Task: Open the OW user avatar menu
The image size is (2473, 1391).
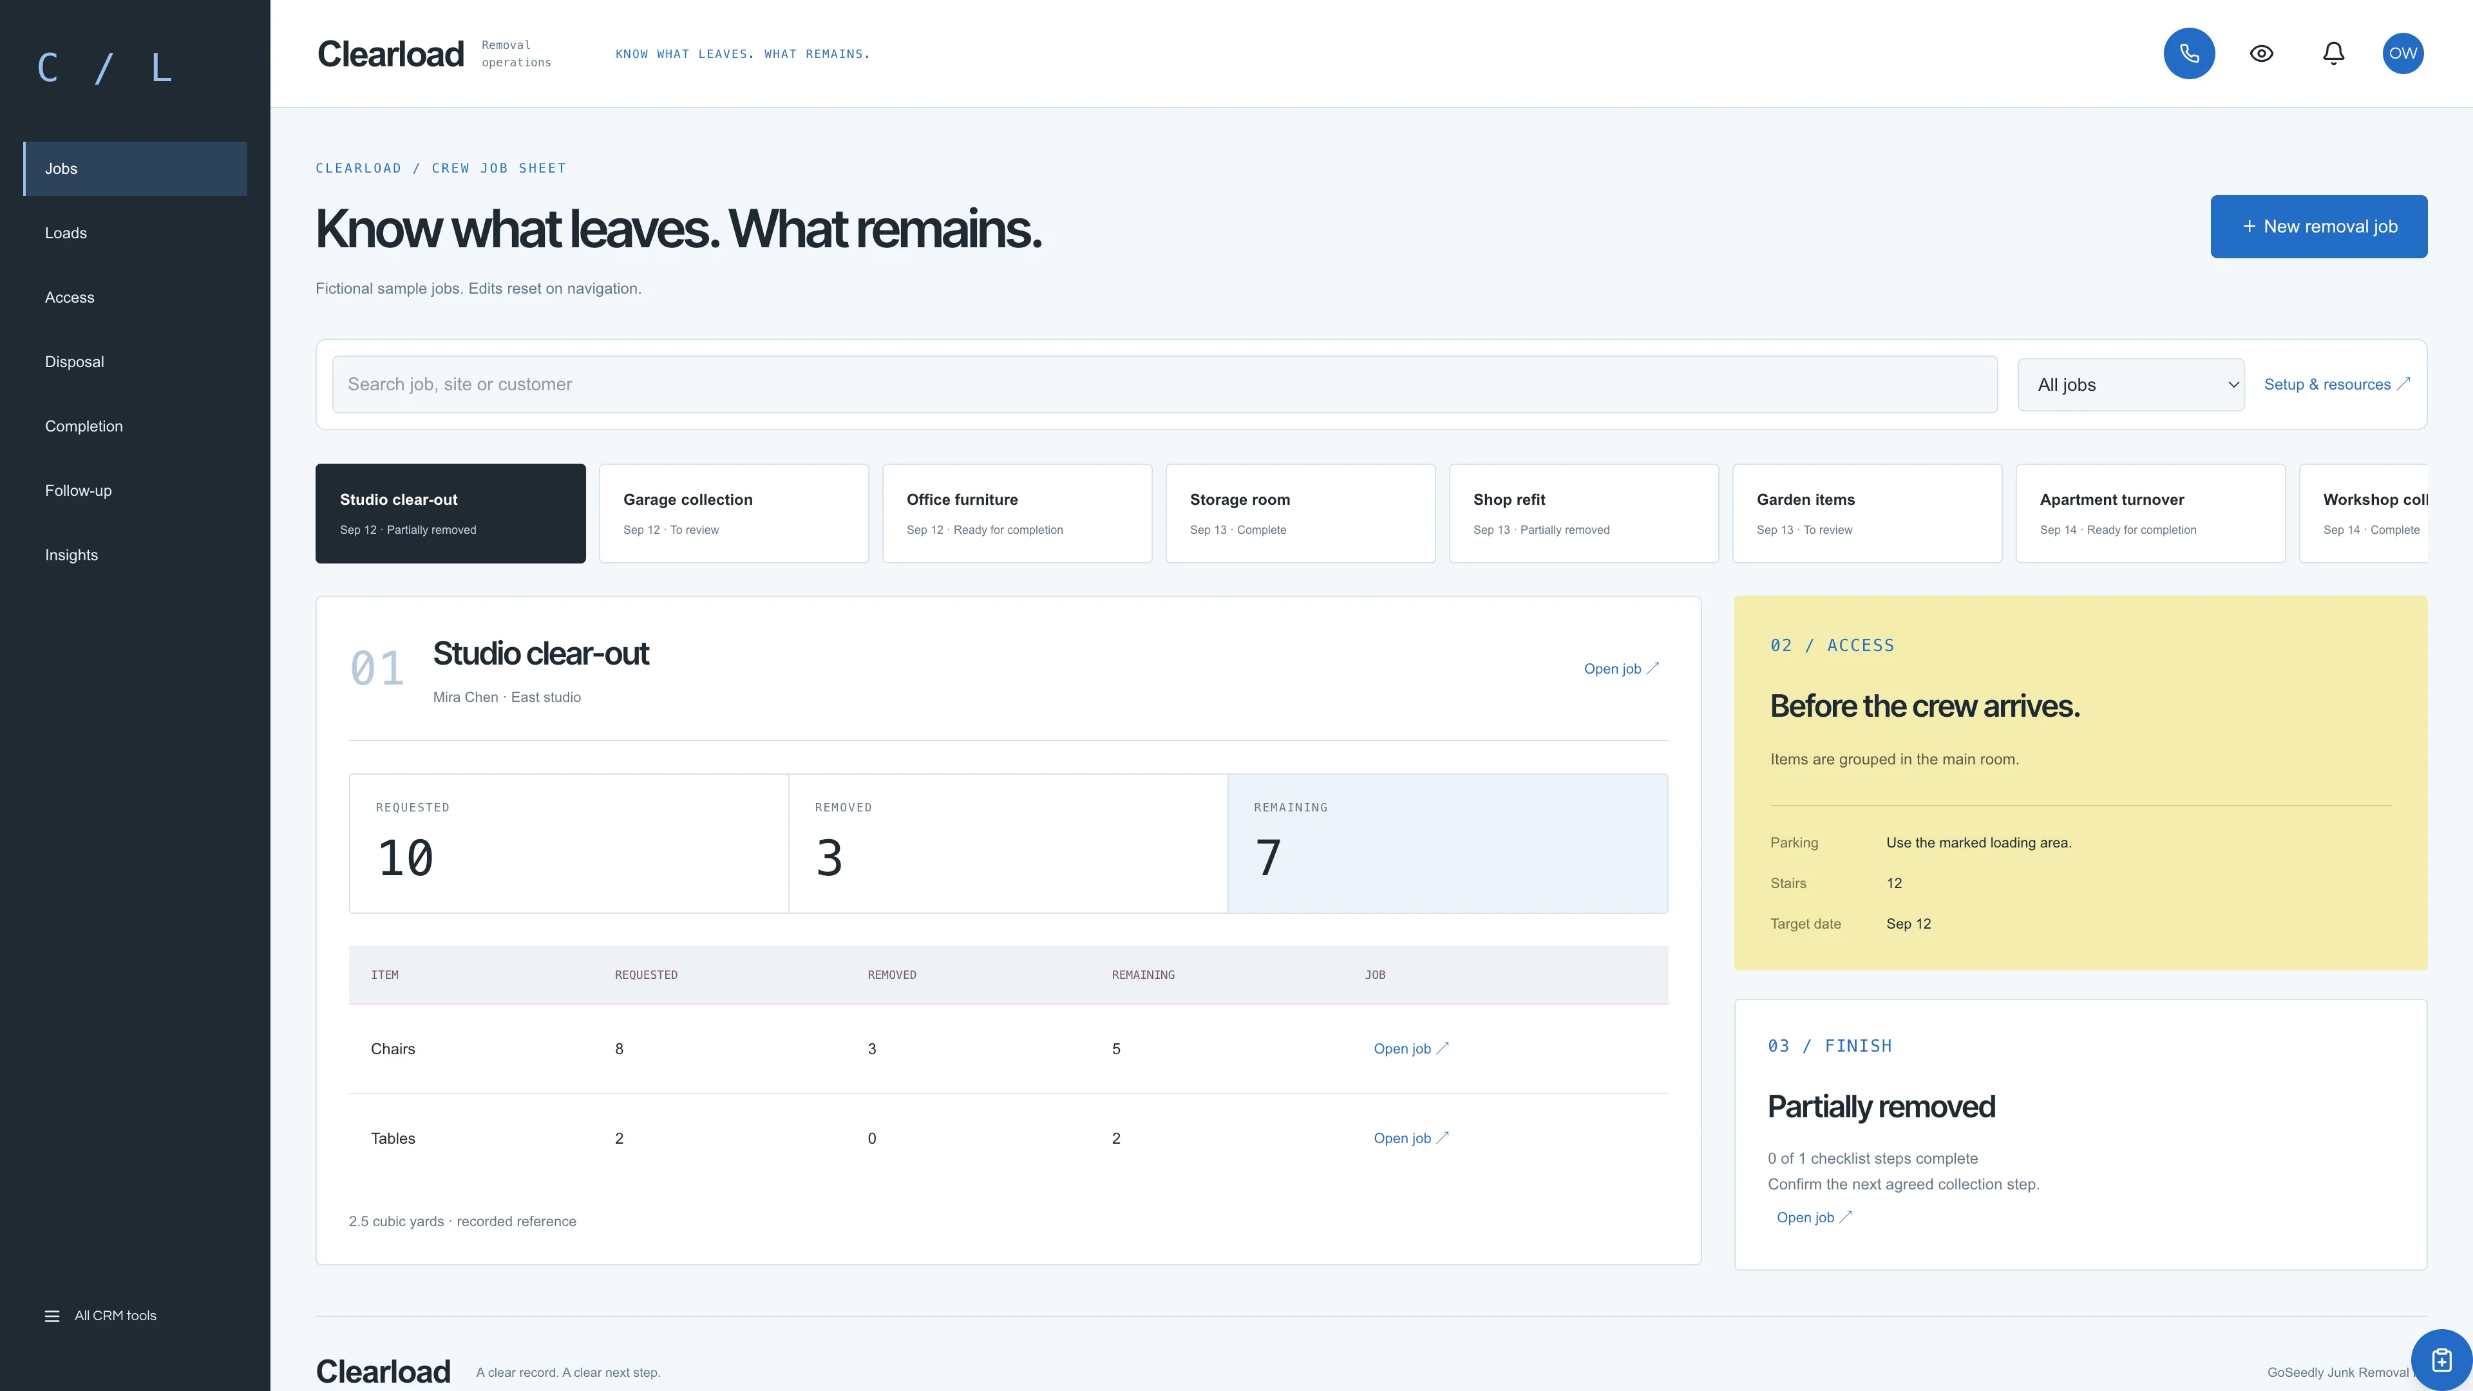Action: pos(2403,53)
